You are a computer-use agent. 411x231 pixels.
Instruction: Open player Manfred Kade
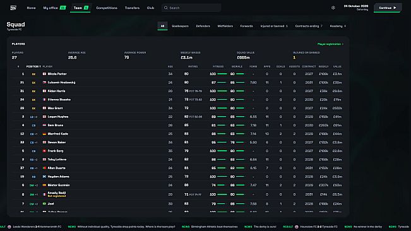[x=58, y=134]
